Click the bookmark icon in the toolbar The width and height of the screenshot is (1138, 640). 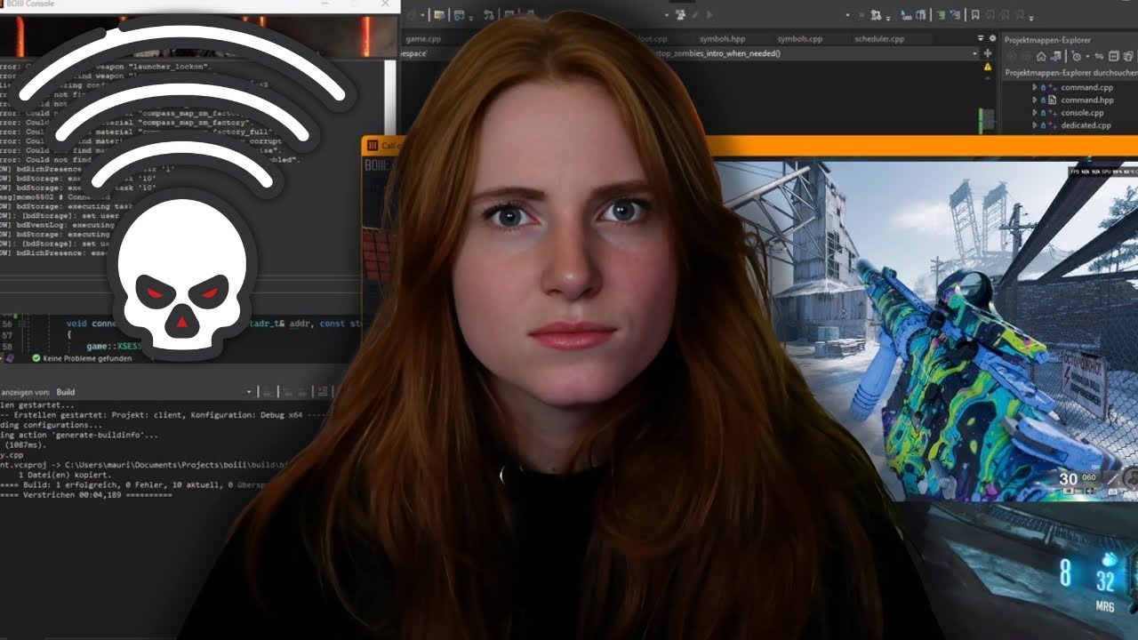pyautogui.click(x=974, y=14)
